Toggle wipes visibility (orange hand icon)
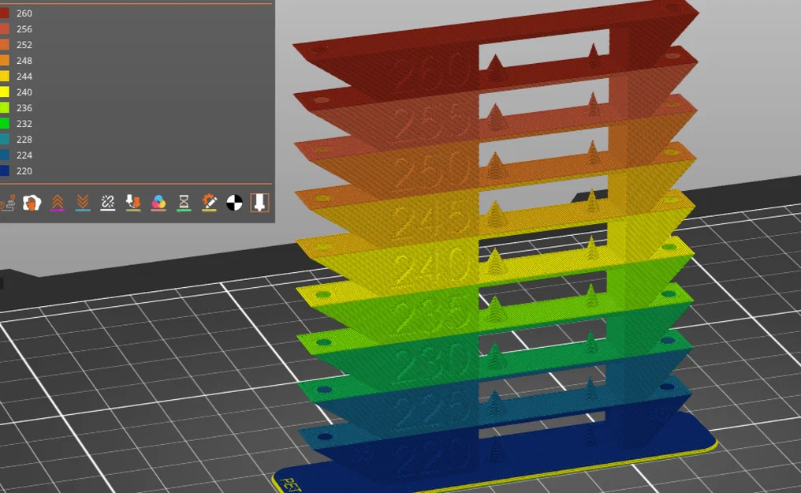 (32, 203)
